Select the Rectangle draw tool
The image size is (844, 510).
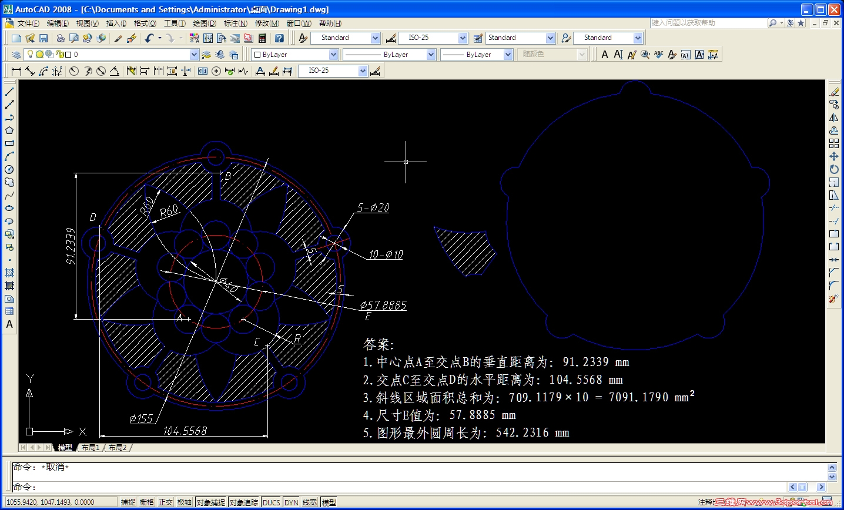click(9, 143)
